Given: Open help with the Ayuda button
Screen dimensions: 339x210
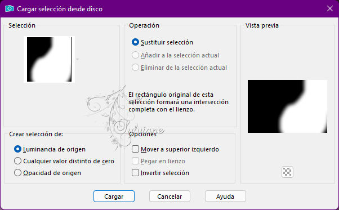Looking at the screenshot, I should (x=225, y=196).
